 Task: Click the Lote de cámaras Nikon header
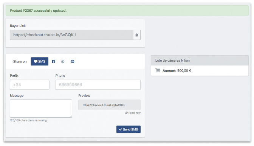200,61
